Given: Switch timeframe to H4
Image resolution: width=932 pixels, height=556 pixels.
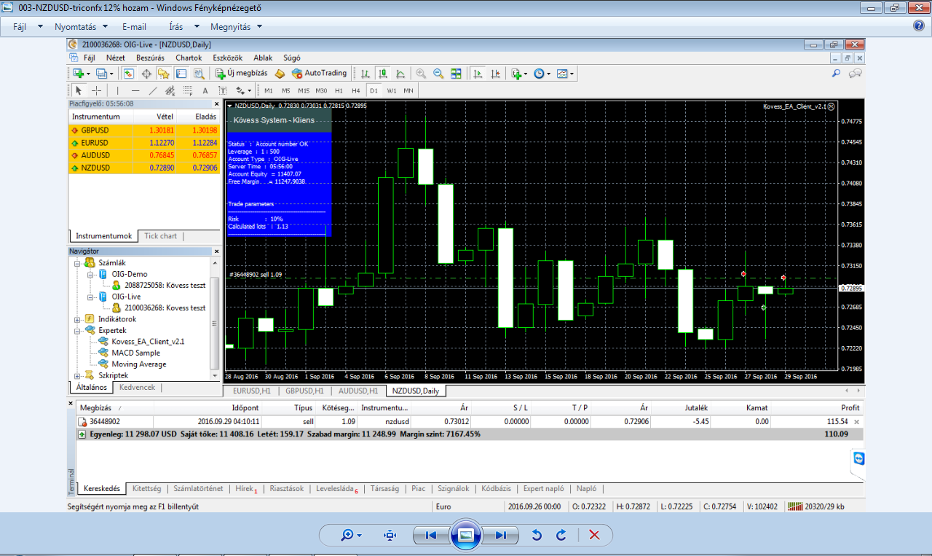Looking at the screenshot, I should (355, 90).
